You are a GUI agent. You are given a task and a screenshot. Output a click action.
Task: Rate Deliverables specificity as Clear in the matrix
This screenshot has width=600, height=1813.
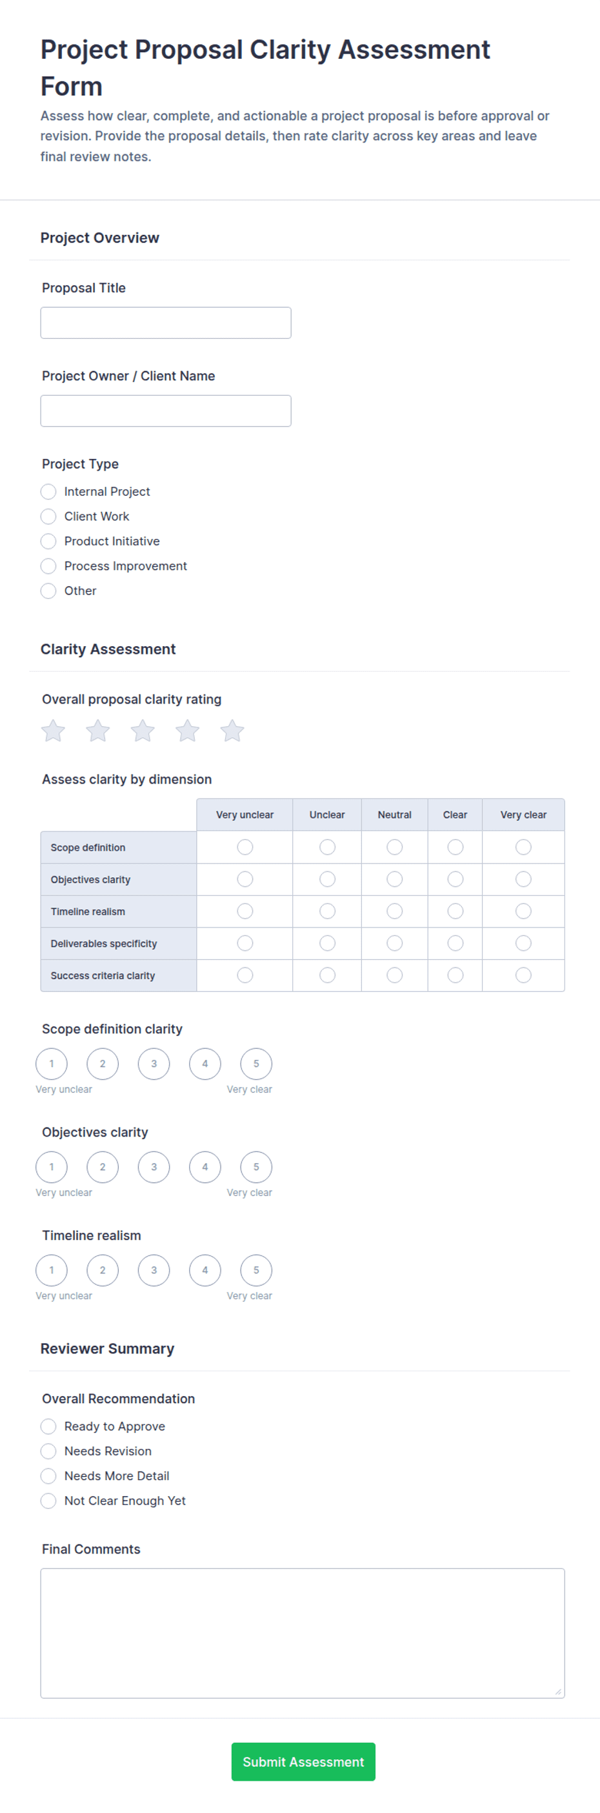pos(455,943)
